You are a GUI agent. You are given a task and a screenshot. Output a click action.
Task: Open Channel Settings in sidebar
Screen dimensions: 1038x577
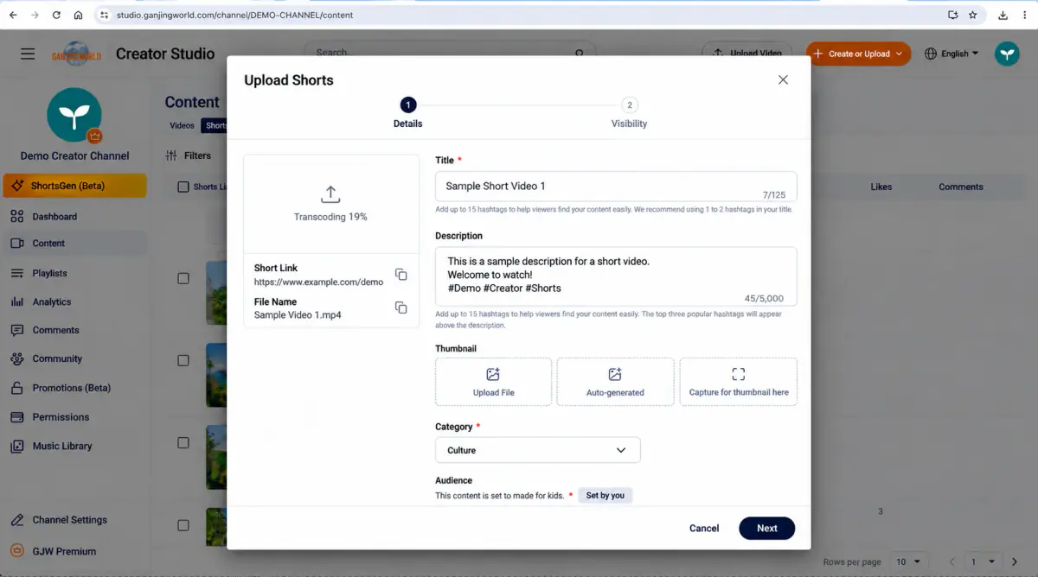(74, 520)
